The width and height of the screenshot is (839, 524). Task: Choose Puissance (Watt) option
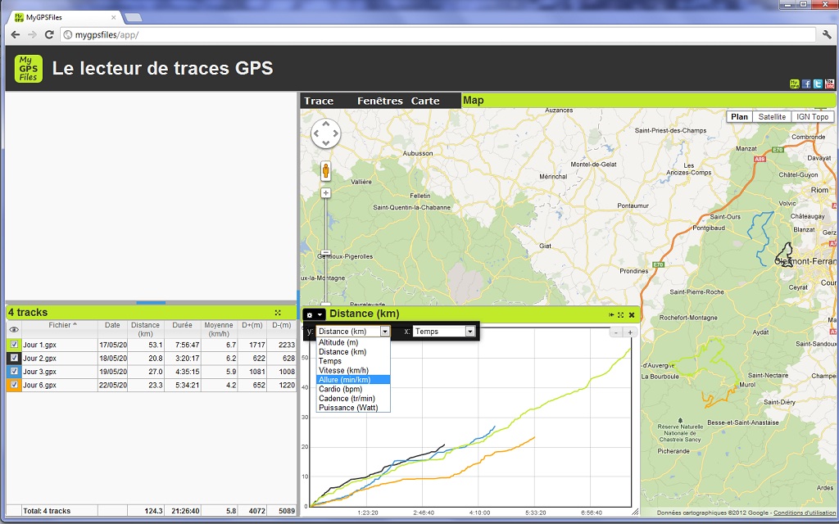353,408
